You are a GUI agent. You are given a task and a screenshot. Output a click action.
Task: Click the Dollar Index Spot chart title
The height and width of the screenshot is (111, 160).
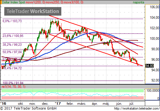[x=13, y=2]
